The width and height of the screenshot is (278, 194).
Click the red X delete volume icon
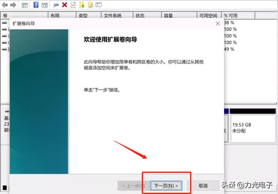tap(64, 5)
